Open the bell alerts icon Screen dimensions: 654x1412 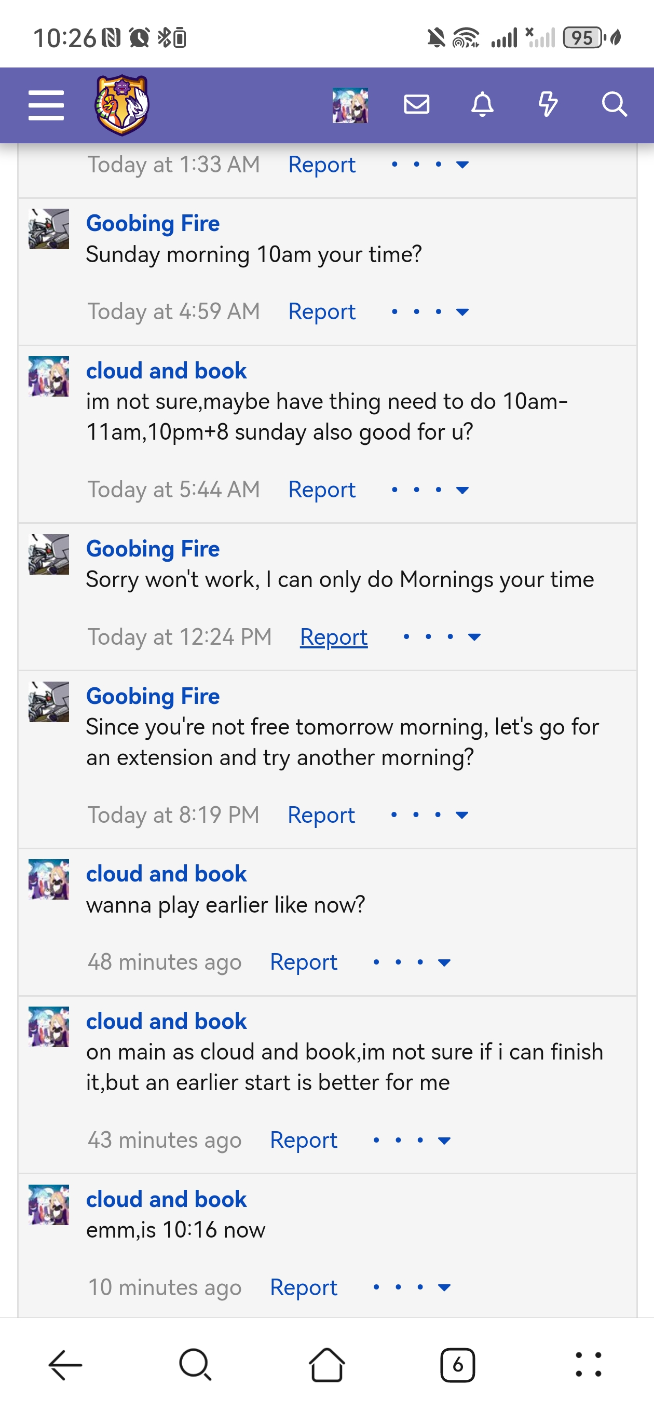[482, 104]
